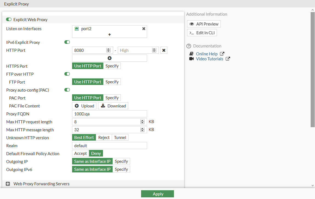Turn off IPv6 Explicit Proxy
Screen dimensions: 315x199
tap(67, 42)
